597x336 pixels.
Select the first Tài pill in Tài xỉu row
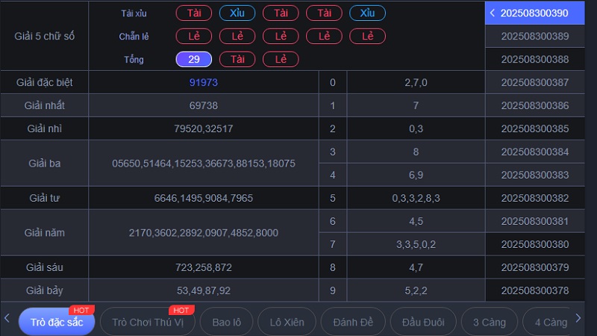(194, 13)
